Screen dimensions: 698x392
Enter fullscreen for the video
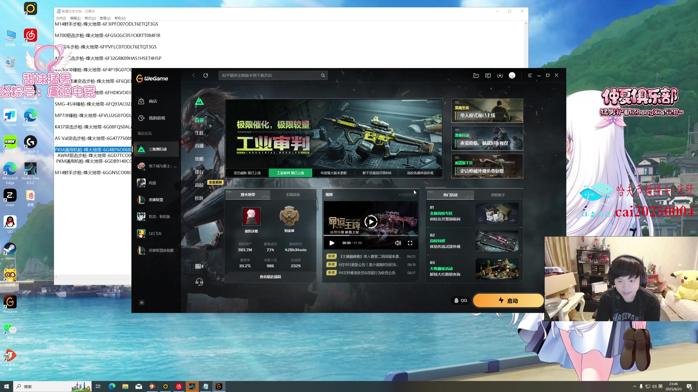410,243
